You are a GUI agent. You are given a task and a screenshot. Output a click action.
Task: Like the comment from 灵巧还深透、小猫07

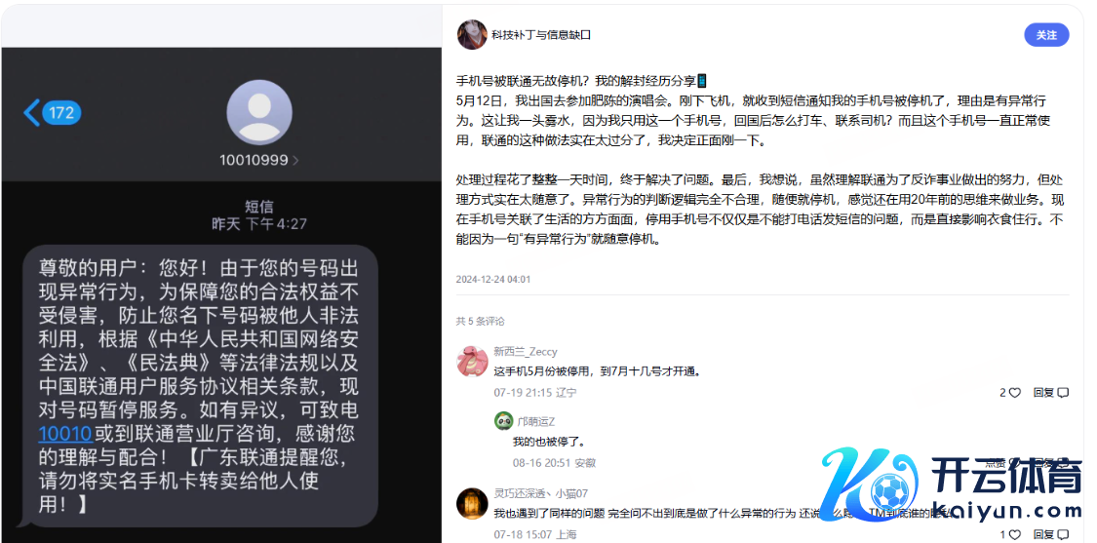[x=1010, y=534]
